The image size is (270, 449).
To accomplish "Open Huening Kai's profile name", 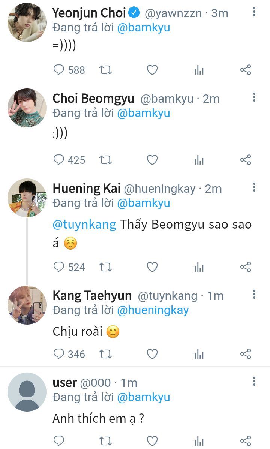I will [x=87, y=189].
